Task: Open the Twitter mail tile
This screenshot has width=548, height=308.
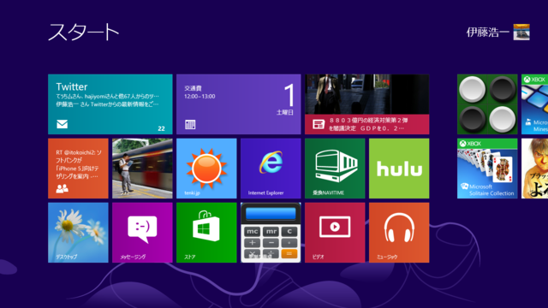Action: 110,104
